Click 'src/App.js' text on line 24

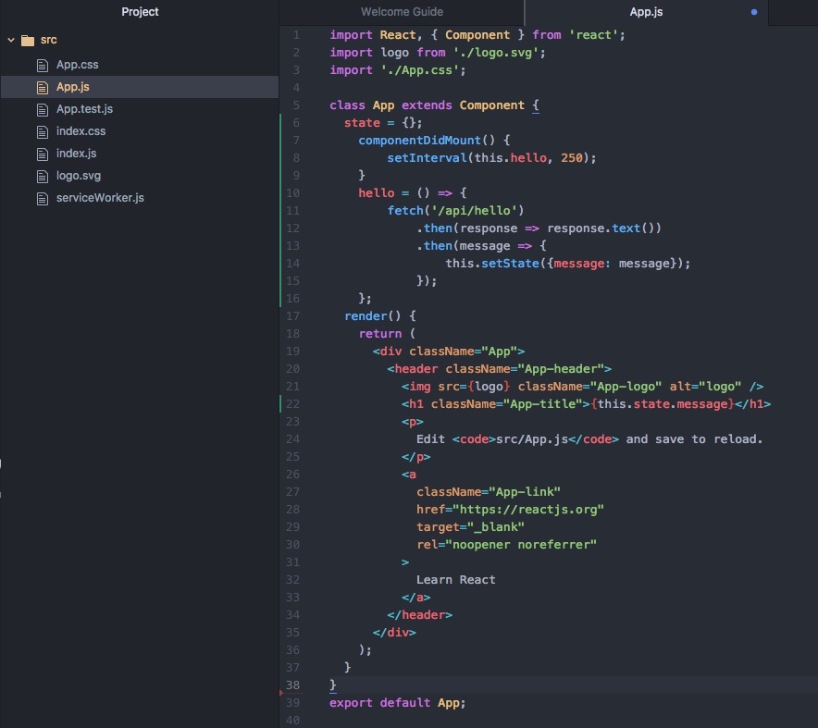pyautogui.click(x=531, y=439)
